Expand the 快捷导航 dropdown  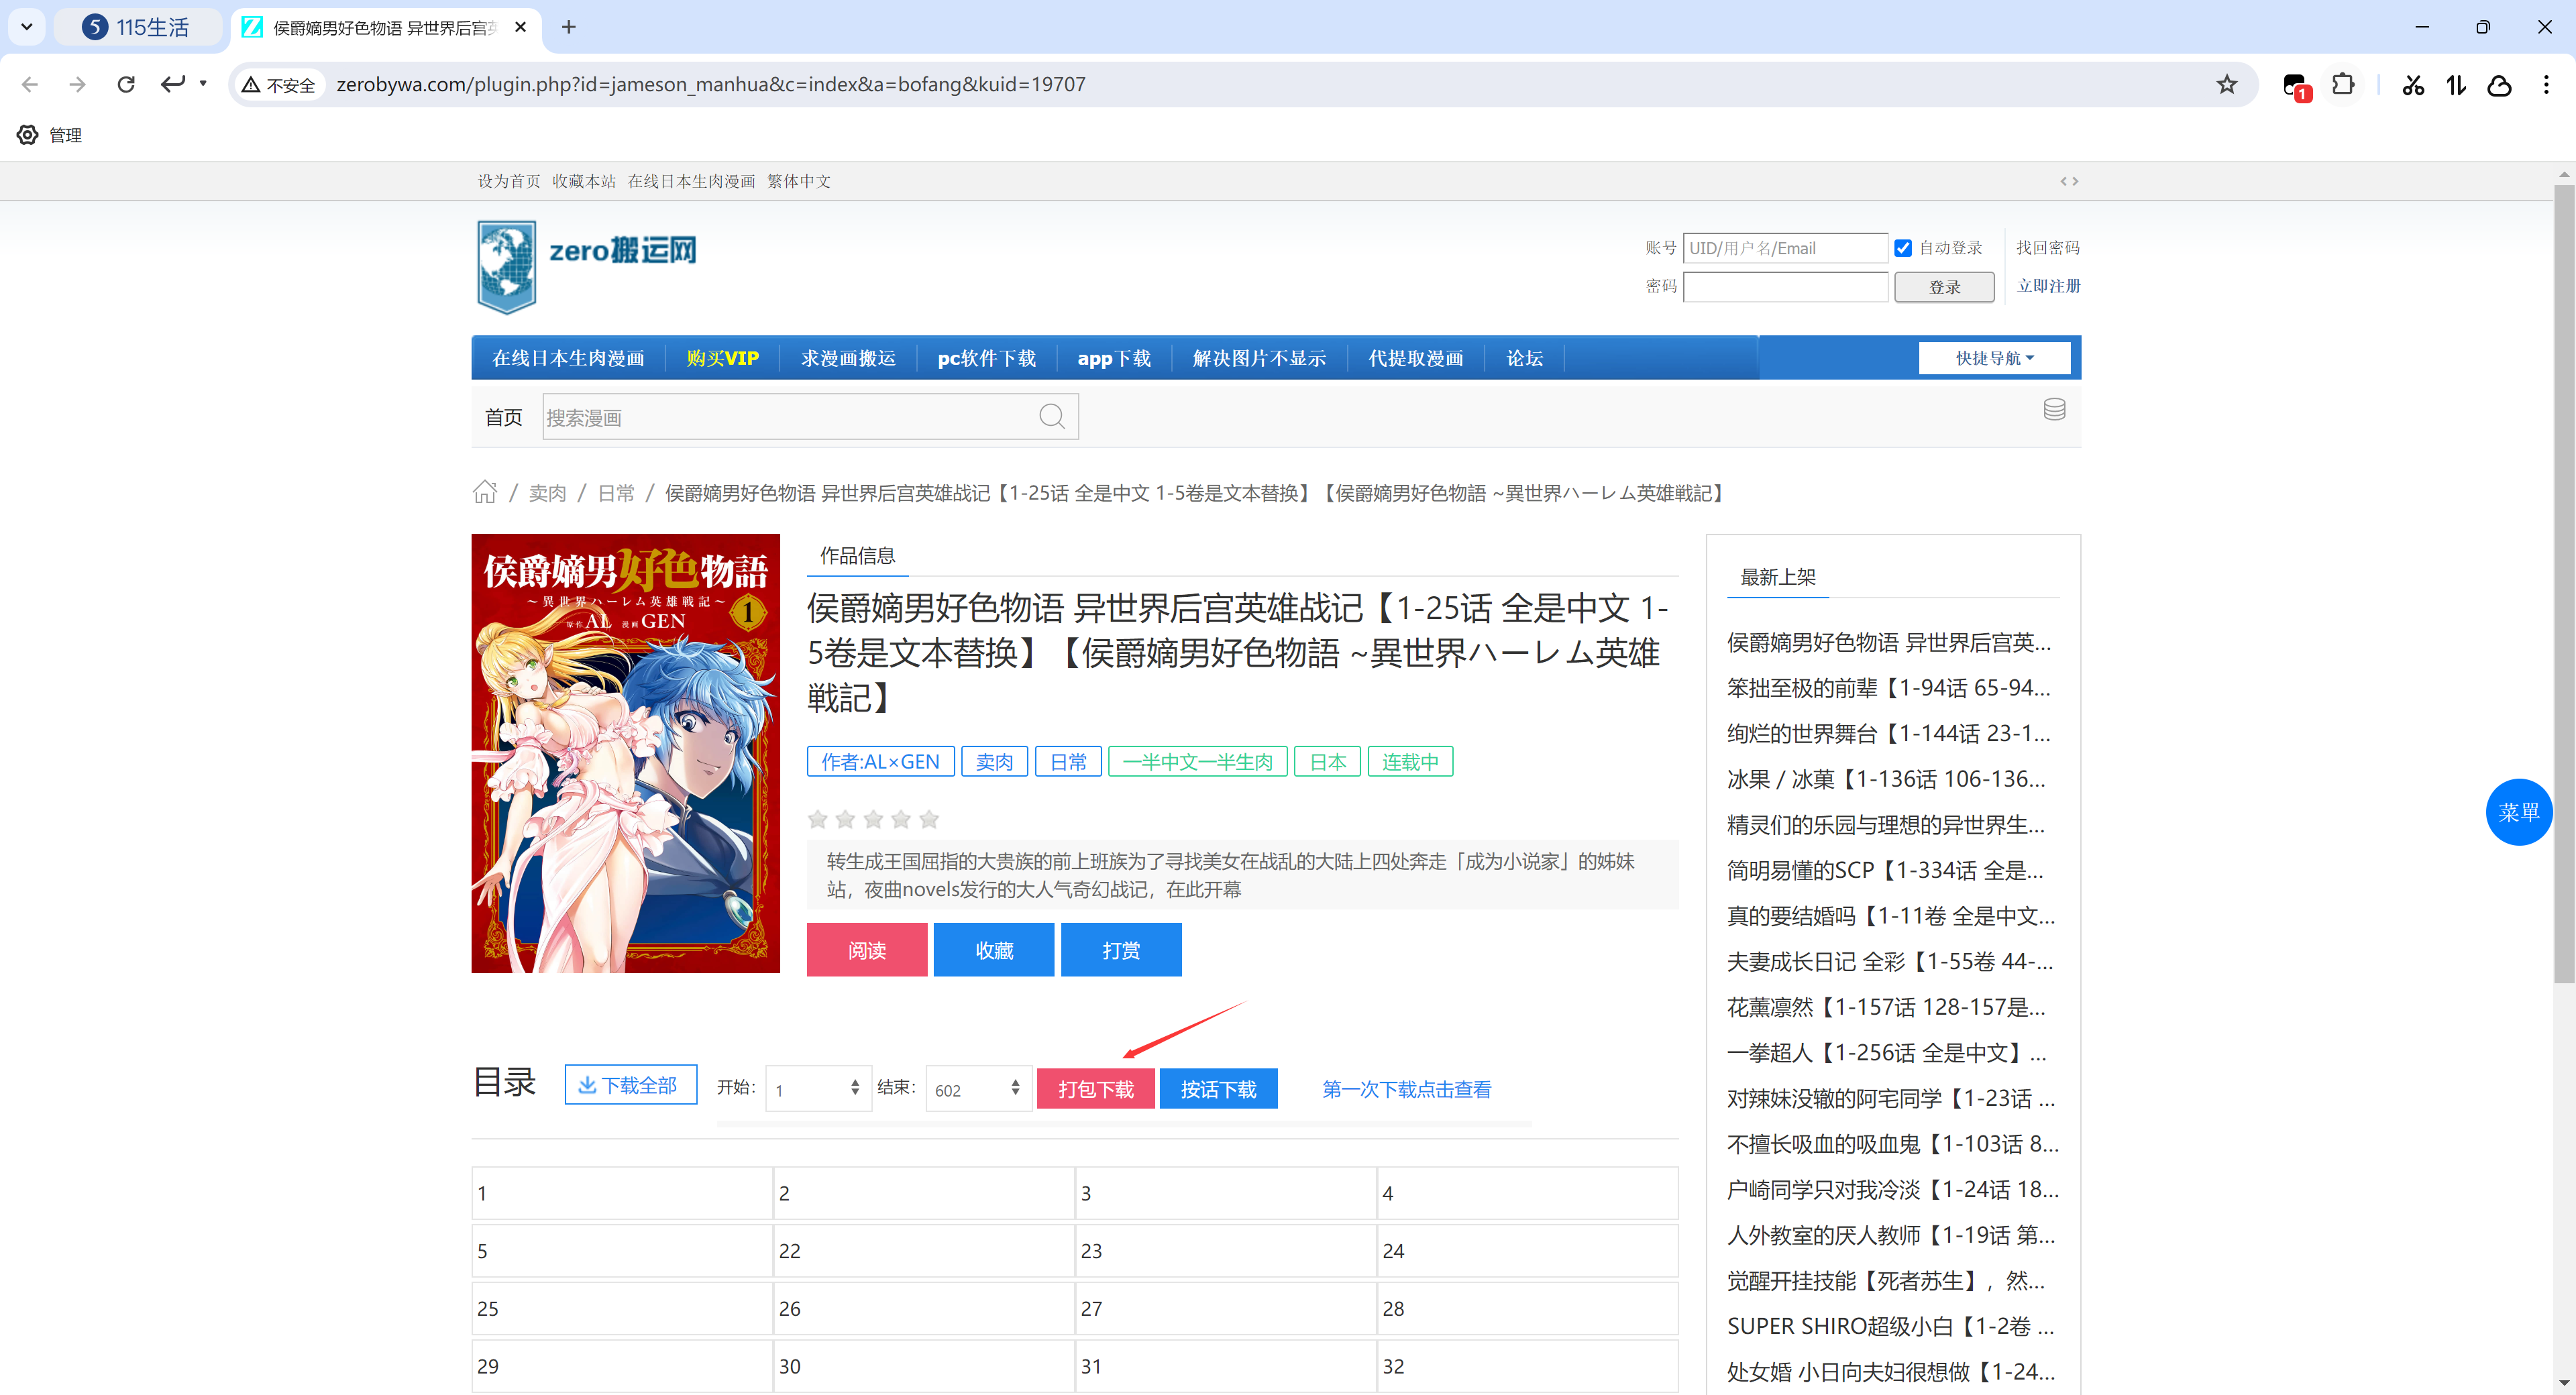coord(1994,358)
